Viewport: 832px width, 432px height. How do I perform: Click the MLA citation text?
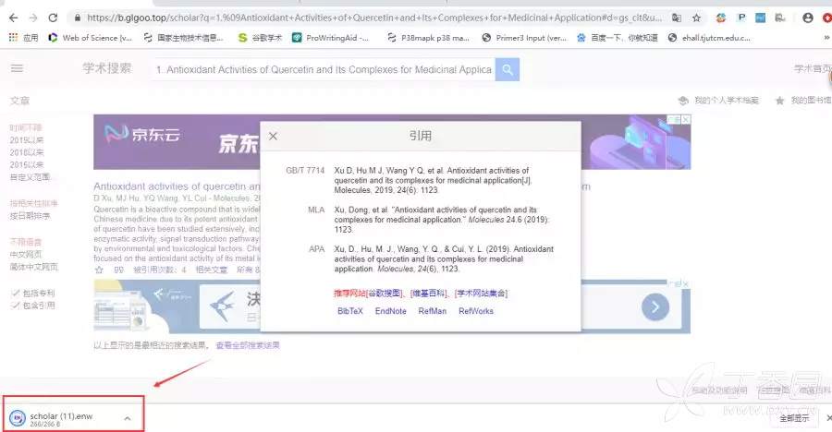[x=442, y=220]
